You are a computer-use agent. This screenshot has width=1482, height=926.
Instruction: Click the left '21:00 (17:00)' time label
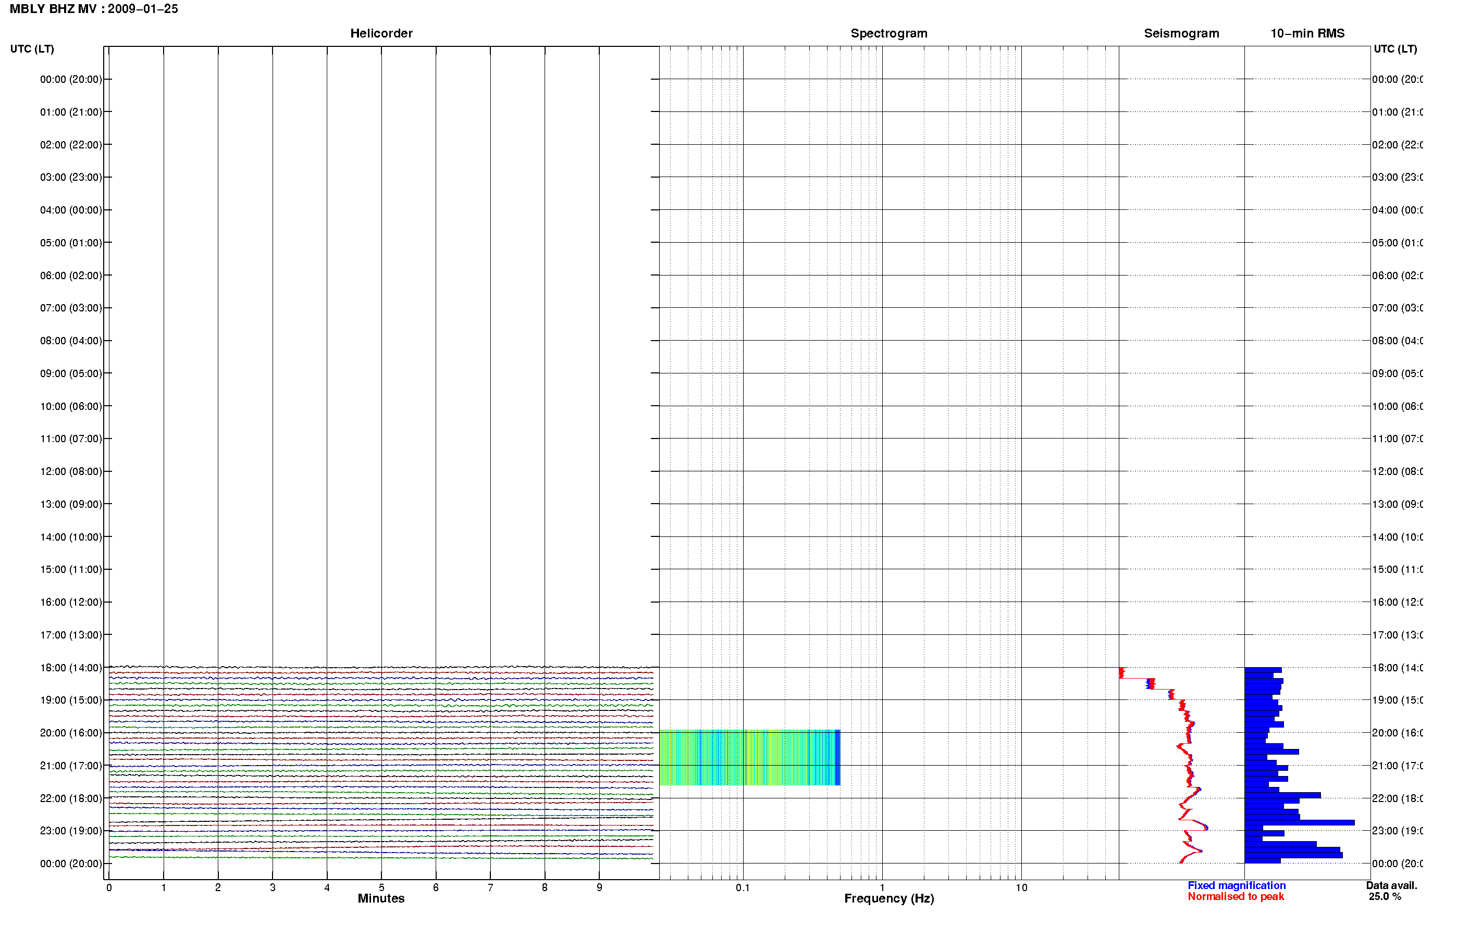[71, 766]
